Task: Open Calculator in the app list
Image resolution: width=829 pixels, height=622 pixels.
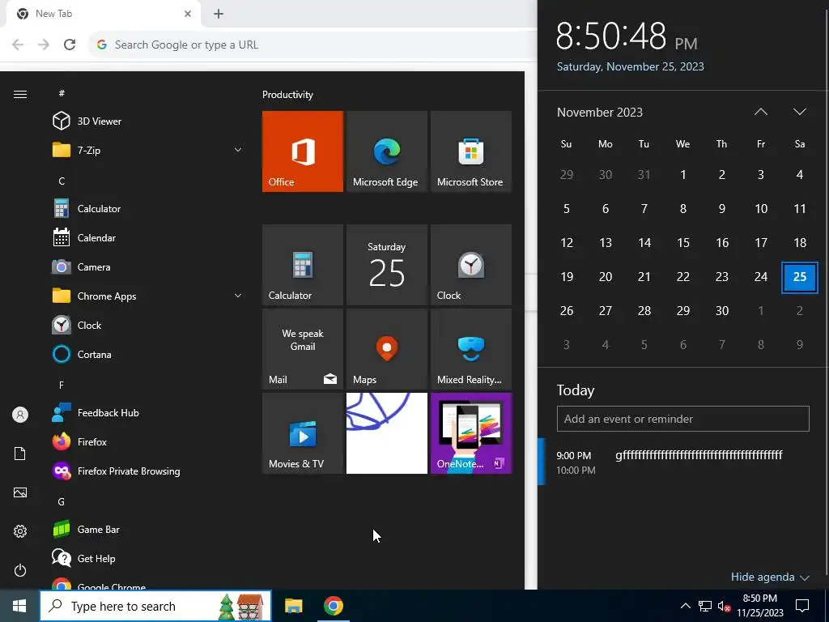Action: (x=148, y=208)
